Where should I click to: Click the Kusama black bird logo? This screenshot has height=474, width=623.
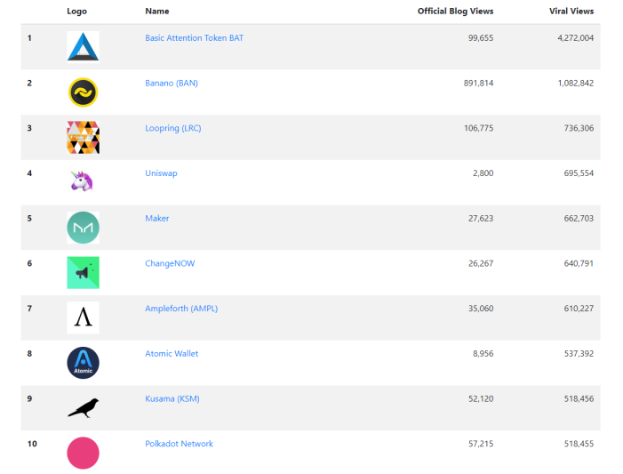coord(83,407)
